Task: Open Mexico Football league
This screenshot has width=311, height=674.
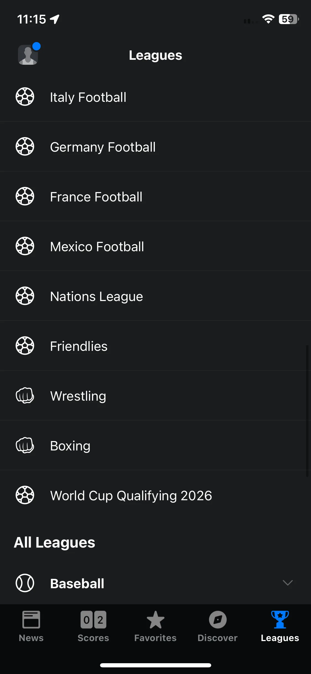Action: 155,246
